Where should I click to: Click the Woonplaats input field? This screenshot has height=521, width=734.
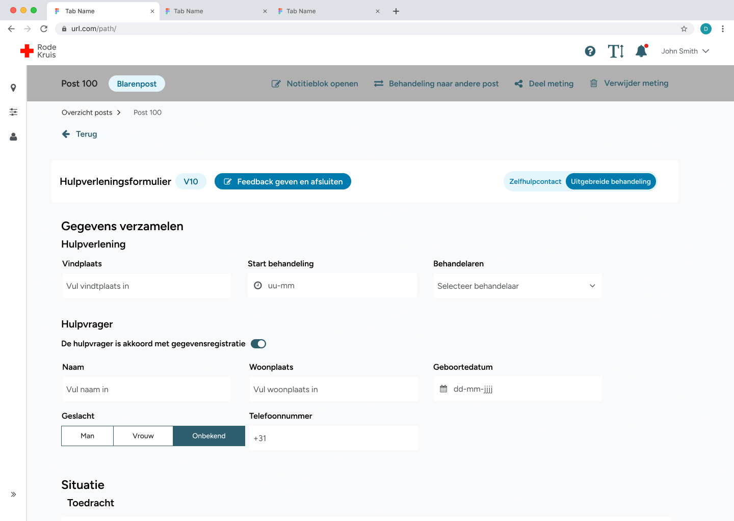coord(334,389)
